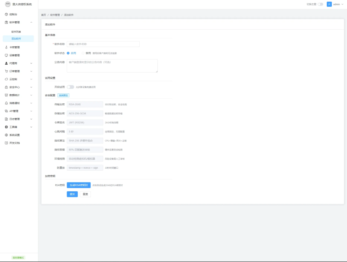Open the admin account dropdown arrow

point(342,4)
